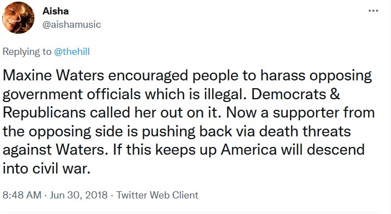Click the phrase "death threats" in tweet
Screen dimensions: 391x214
(x=305, y=131)
